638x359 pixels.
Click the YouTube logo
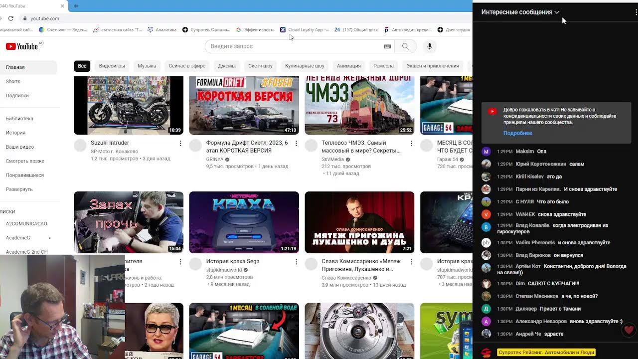pos(22,46)
